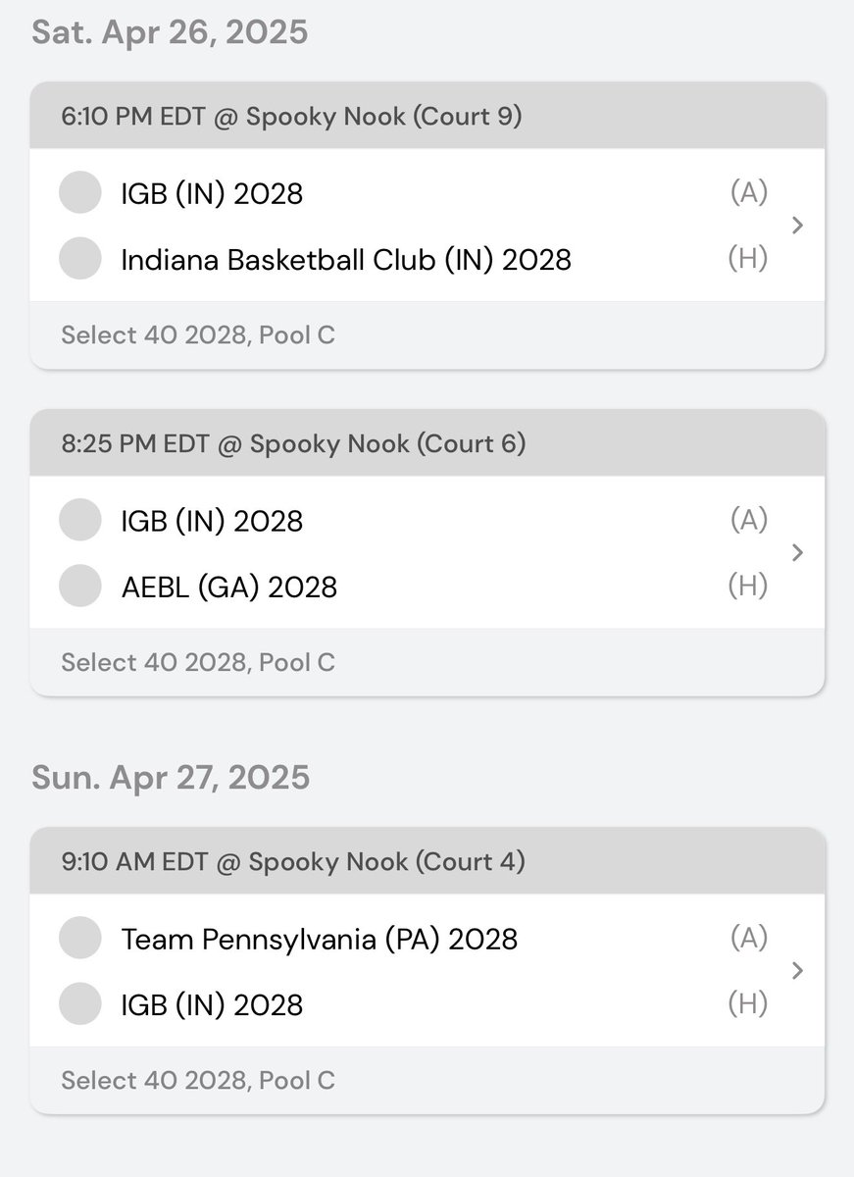The width and height of the screenshot is (854, 1177).
Task: Expand the 6:10 PM game details chevron
Action: pos(797,226)
